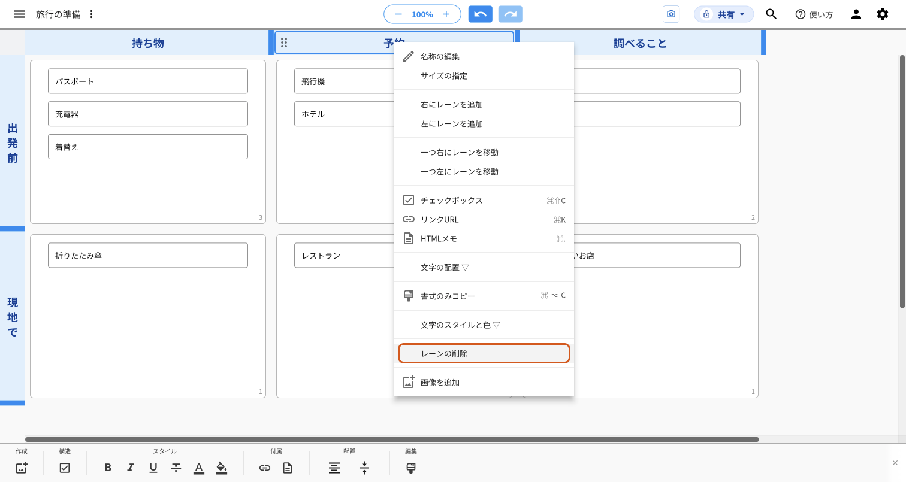Screen dimensions: 906x482
Task: Click the horizontal align icon under 配置
Action: point(334,468)
